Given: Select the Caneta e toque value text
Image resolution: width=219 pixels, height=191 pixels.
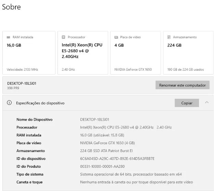Looking at the screenshot, I should coord(136,182).
